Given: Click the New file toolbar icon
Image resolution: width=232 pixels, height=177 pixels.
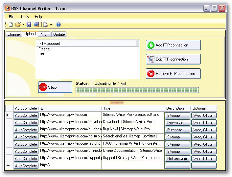Looking at the screenshot, I should click(11, 25).
